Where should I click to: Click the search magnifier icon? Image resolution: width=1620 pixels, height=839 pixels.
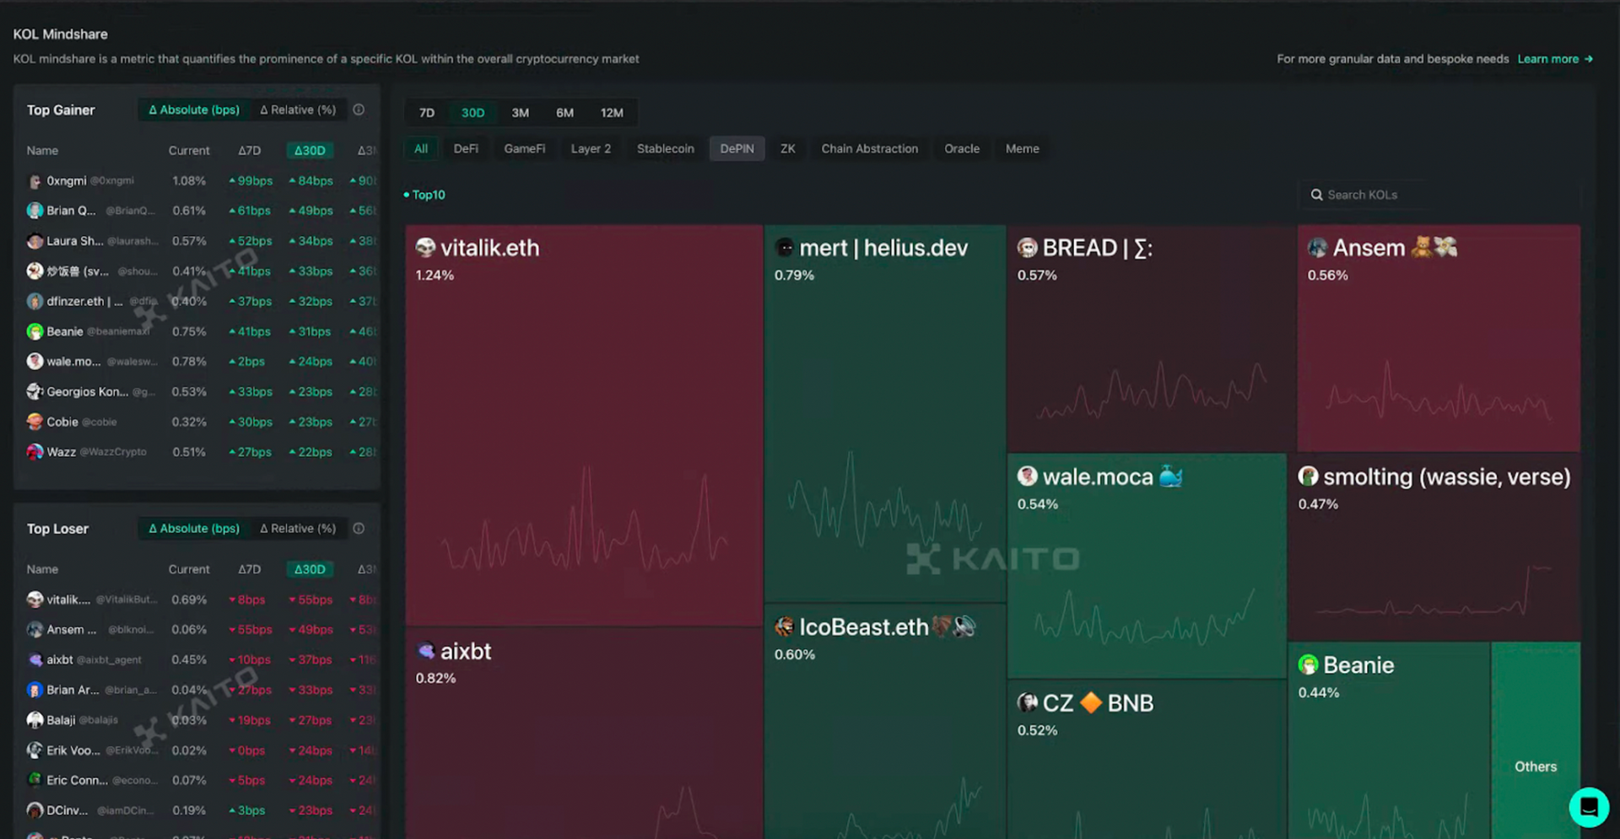[x=1316, y=195]
